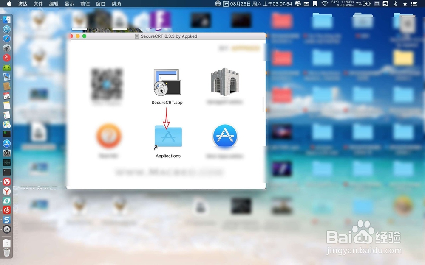The width and height of the screenshot is (425, 265).
Task: Open the 帮助 menu
Action: point(116,3)
